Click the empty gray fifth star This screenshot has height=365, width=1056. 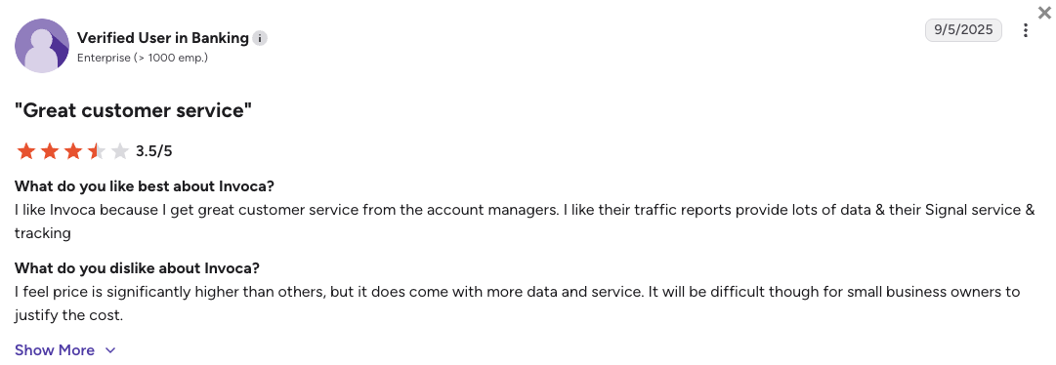(120, 151)
